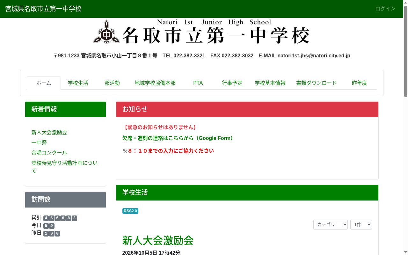Open 登校時見守り活動計画について link

pos(65,167)
